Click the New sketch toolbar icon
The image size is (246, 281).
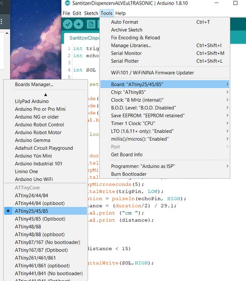pyautogui.click(x=91, y=24)
